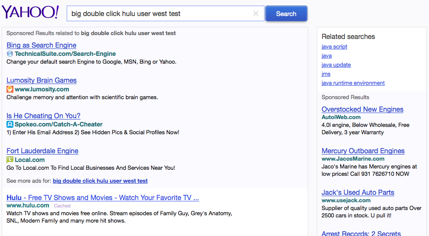Select related search java update
This screenshot has width=429, height=236.
coord(336,65)
